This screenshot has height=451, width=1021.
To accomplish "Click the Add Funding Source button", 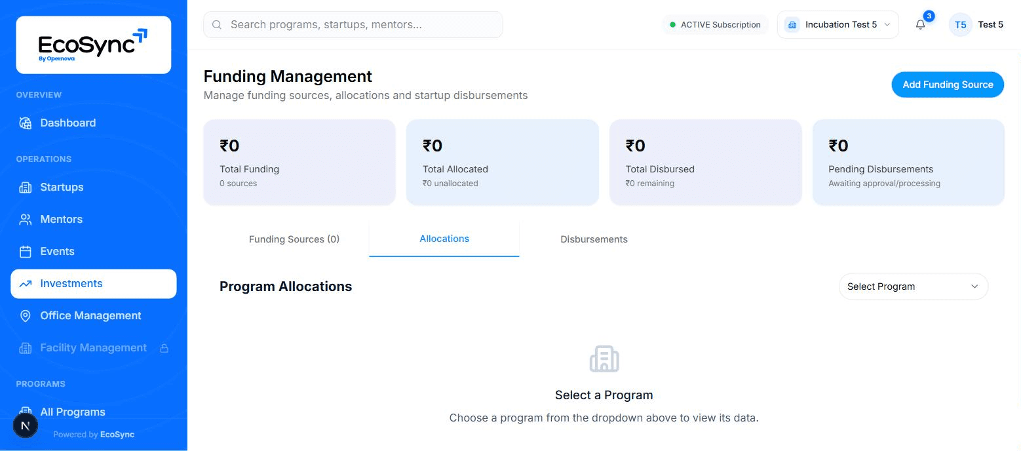I will pyautogui.click(x=948, y=85).
